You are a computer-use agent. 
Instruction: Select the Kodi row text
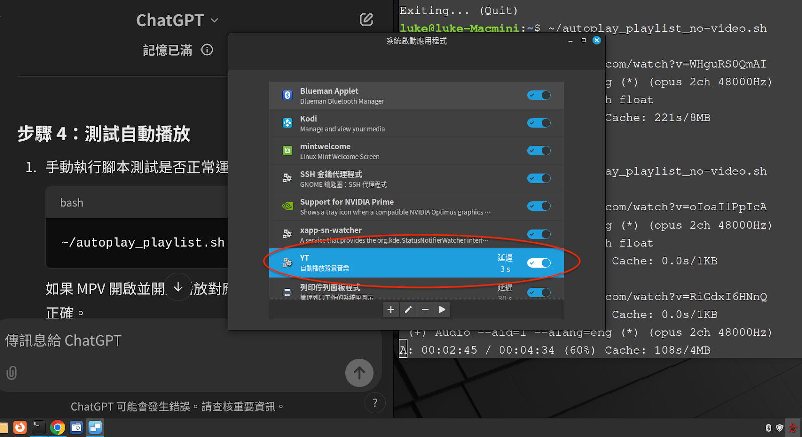point(342,123)
